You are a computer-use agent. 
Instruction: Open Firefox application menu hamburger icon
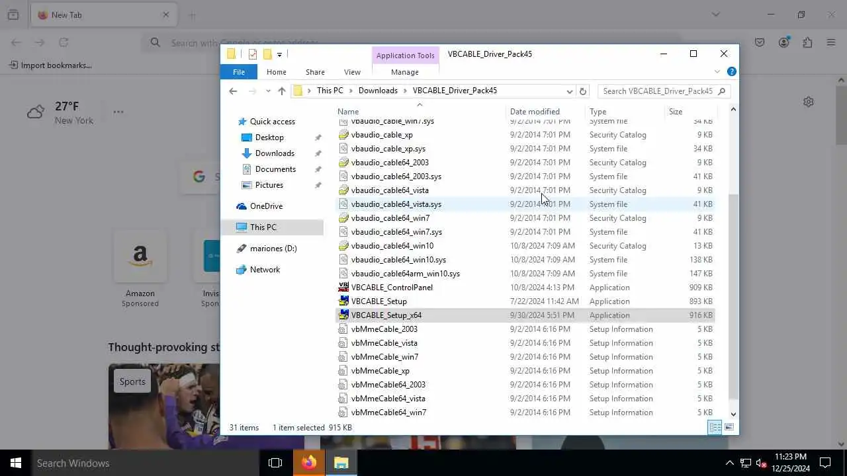click(831, 42)
